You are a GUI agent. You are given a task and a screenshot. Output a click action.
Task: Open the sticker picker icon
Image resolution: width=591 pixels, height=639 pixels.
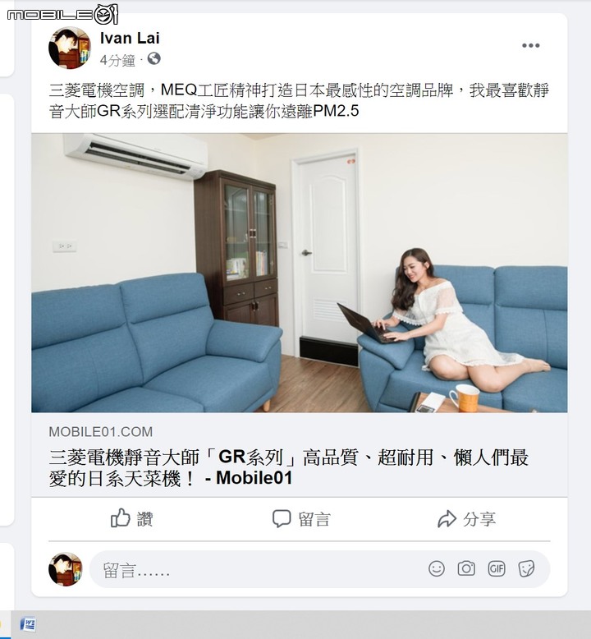[526, 568]
